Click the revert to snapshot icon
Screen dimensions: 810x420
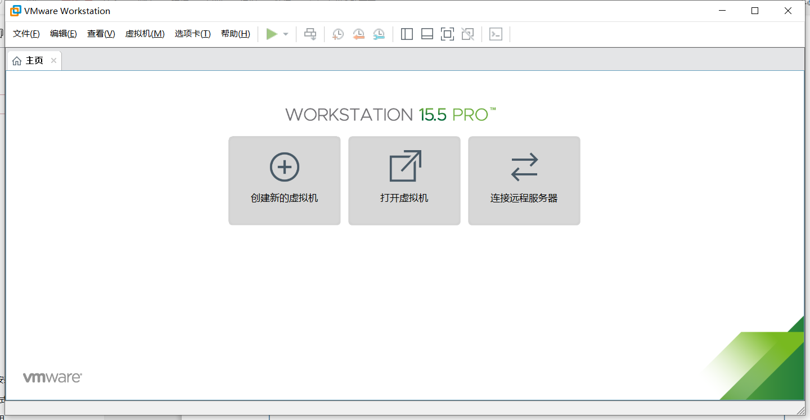[x=358, y=34]
